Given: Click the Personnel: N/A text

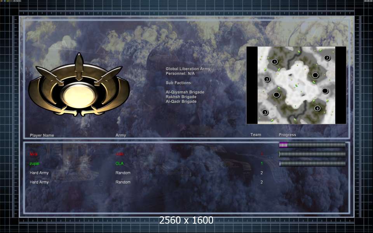Looking at the screenshot, I should [180, 73].
